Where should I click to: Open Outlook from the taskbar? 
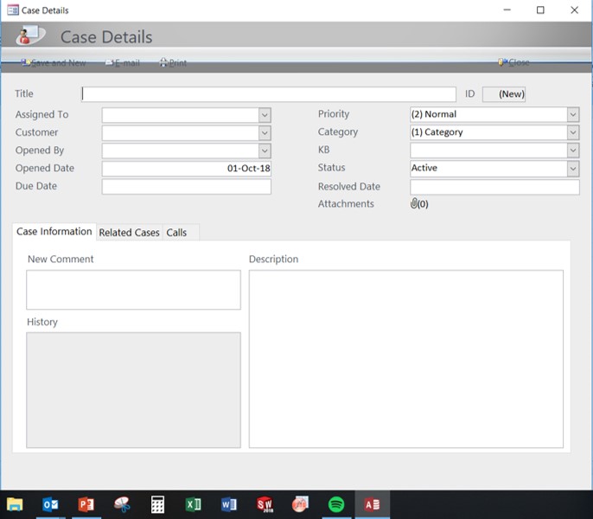(51, 504)
